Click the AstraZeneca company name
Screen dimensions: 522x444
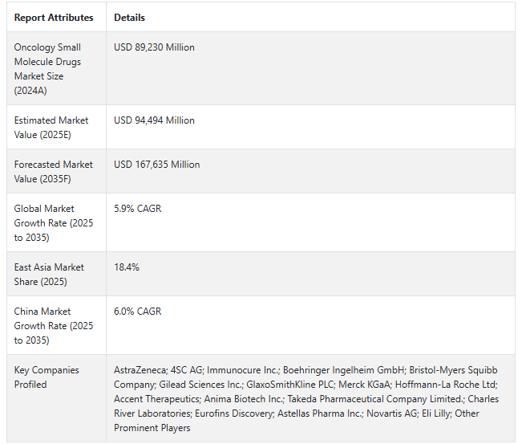[140, 370]
